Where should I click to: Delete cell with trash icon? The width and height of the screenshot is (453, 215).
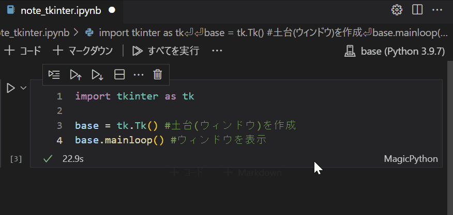coord(158,75)
